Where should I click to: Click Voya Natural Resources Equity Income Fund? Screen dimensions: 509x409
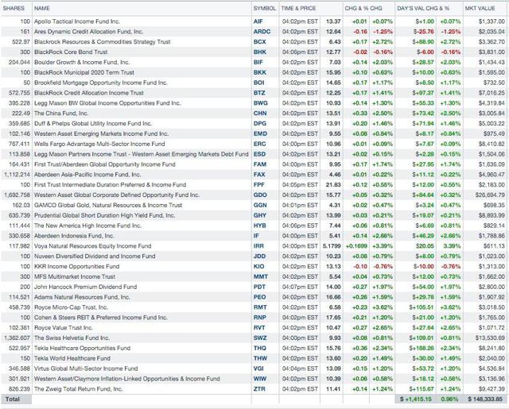point(92,246)
